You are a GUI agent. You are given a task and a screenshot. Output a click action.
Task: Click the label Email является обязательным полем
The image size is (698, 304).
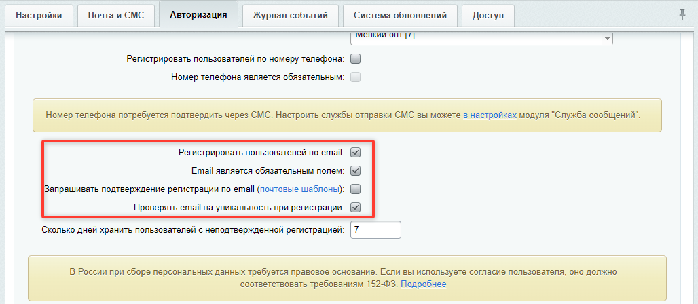click(268, 170)
